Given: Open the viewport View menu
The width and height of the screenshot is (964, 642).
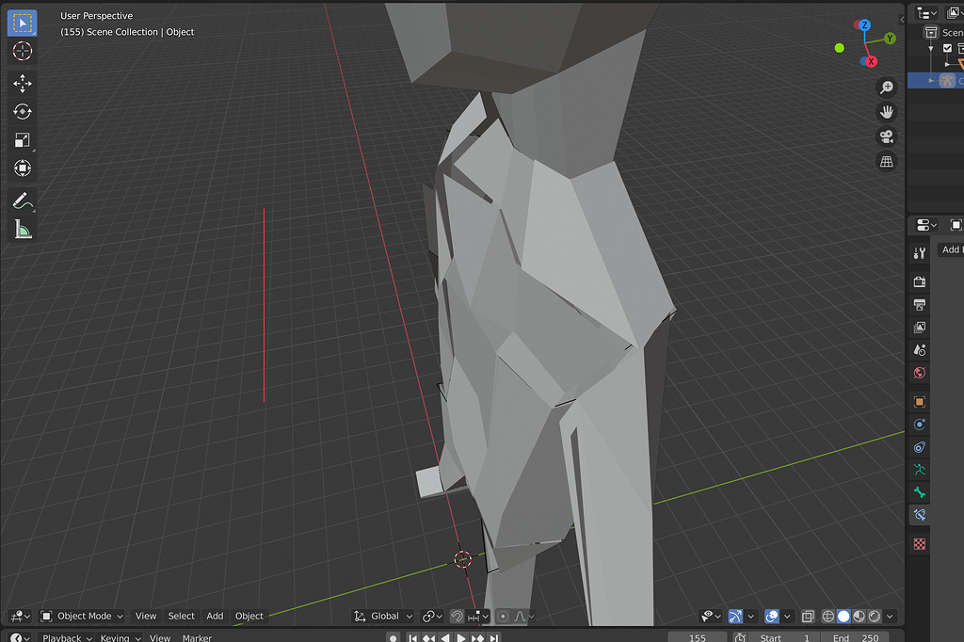Looking at the screenshot, I should [x=146, y=617].
